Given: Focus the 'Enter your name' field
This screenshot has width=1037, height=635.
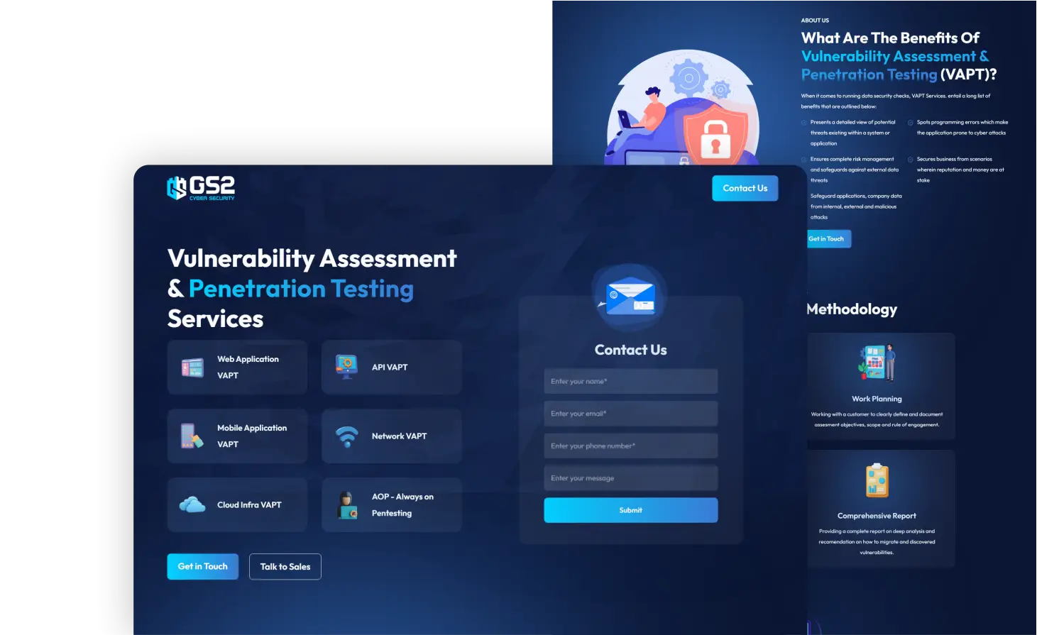Looking at the screenshot, I should coord(630,381).
